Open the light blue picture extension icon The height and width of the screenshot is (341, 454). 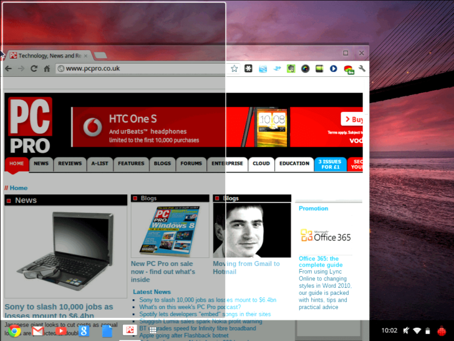click(x=263, y=69)
